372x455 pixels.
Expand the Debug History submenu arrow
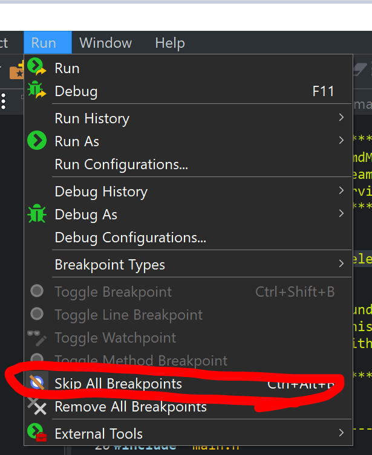pyautogui.click(x=341, y=191)
